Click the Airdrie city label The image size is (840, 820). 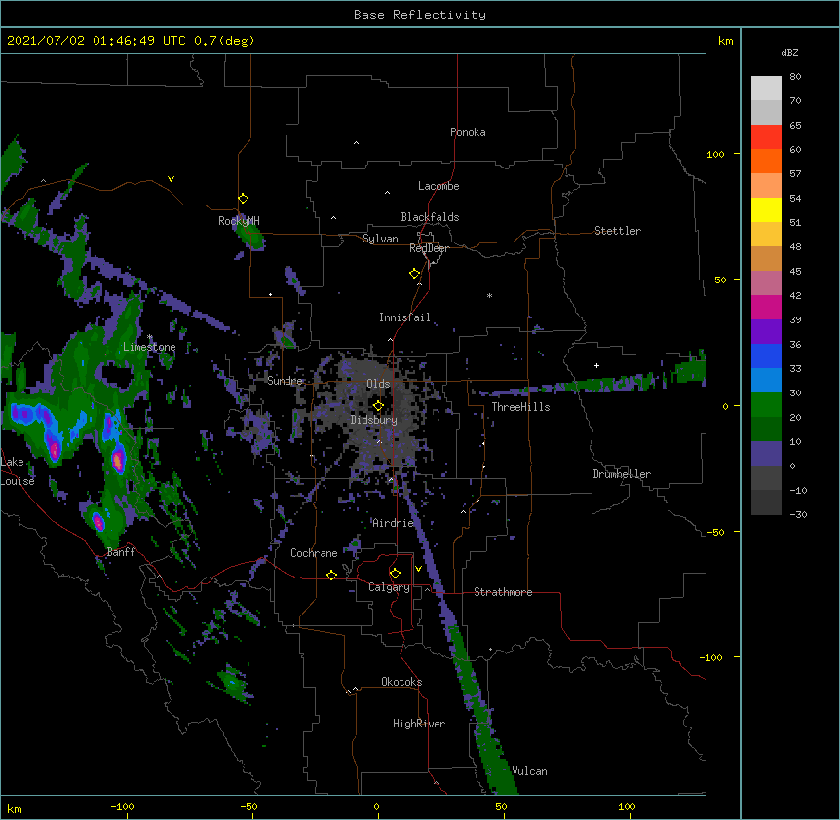(393, 523)
